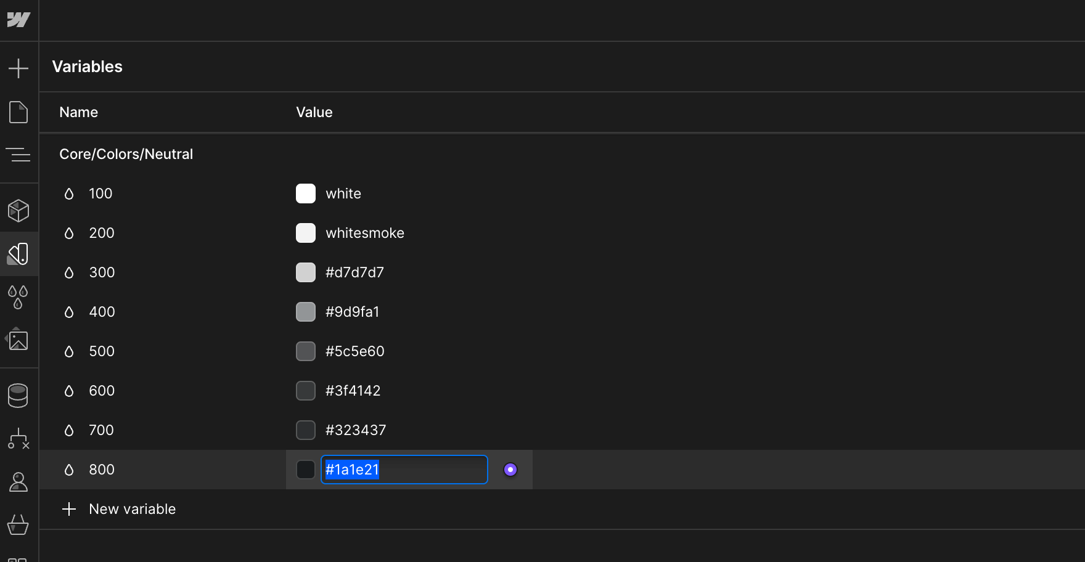Open the Logic panel
This screenshot has height=562, width=1085.
point(19,439)
